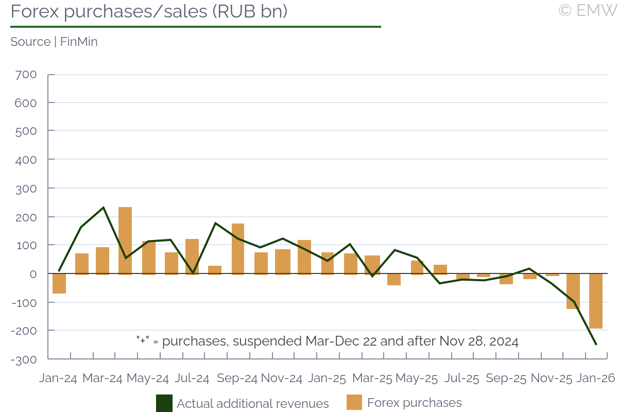The height and width of the screenshot is (412, 618).
Task: Click the -300 y-axis label
Action: [x=25, y=359]
